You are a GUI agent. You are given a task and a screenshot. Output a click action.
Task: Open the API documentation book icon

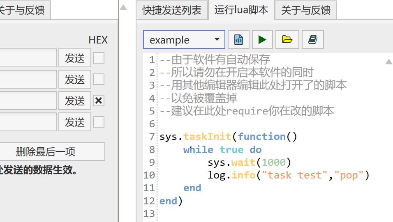(x=312, y=40)
